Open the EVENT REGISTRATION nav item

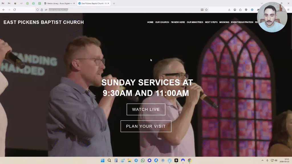[x=242, y=22]
